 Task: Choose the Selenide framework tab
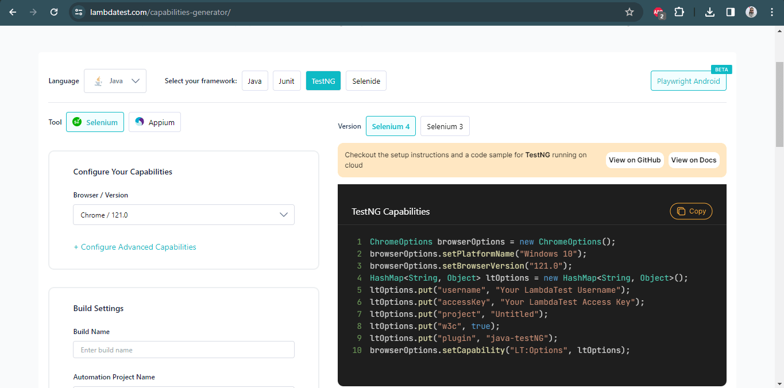(x=366, y=81)
